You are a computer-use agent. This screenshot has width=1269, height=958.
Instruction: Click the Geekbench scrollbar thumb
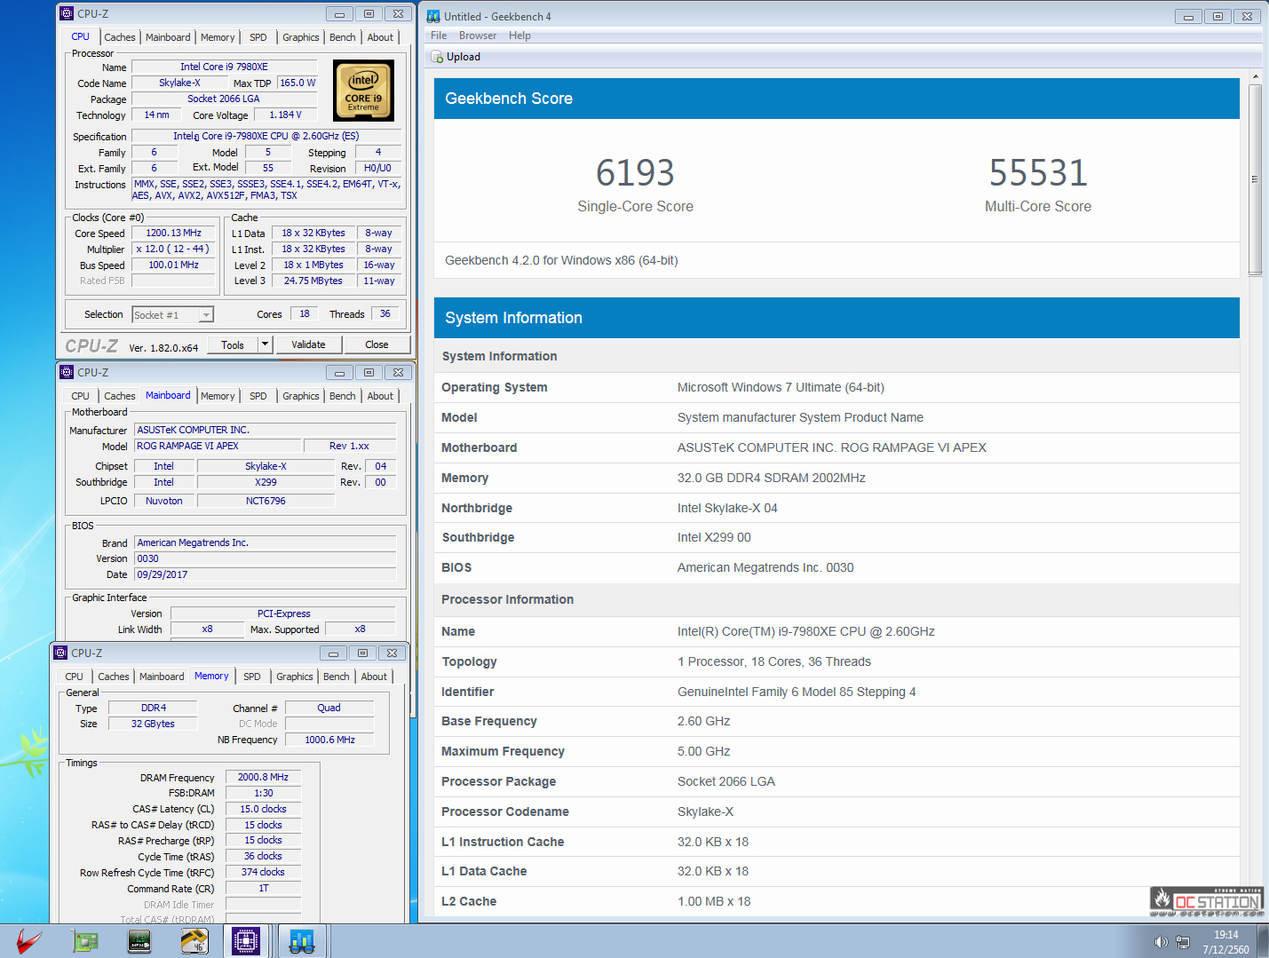[1255, 179]
